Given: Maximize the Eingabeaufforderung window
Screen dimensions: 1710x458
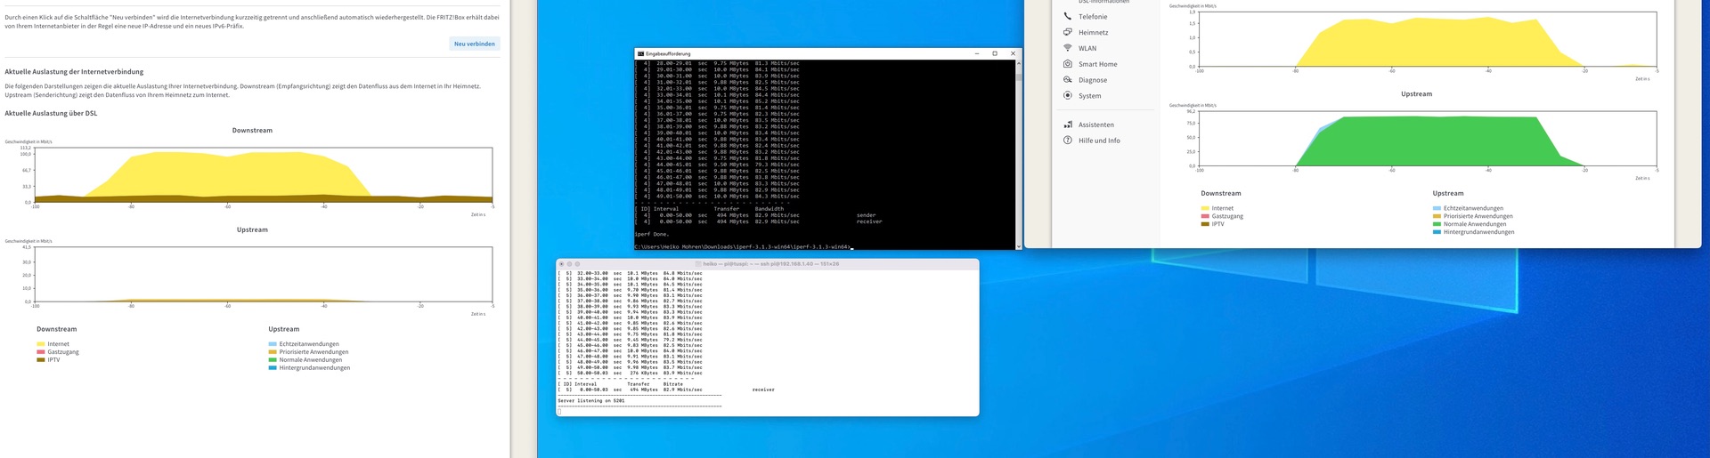Looking at the screenshot, I should tap(995, 53).
